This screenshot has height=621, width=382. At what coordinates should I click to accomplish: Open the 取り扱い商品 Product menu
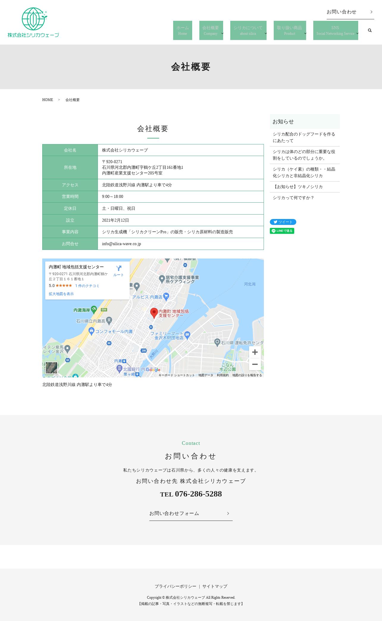[x=289, y=30]
